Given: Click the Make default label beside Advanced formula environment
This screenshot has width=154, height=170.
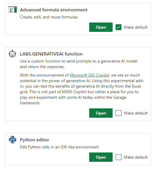Looking at the screenshot, I should [x=136, y=27].
